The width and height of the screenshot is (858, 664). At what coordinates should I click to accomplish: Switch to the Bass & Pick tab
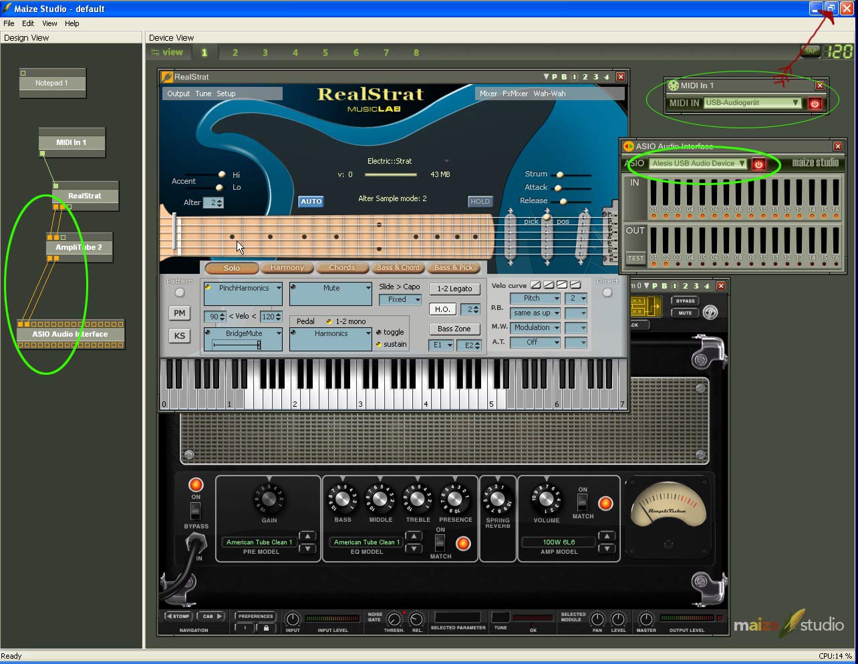(x=454, y=268)
